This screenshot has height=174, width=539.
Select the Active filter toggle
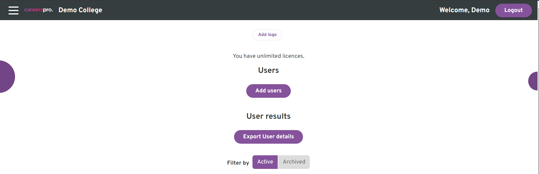coord(265,162)
